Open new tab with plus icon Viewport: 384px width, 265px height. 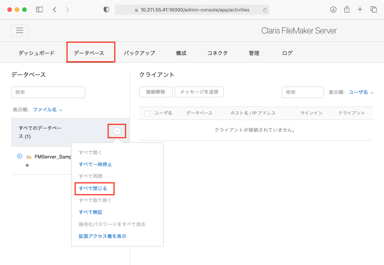pos(360,10)
